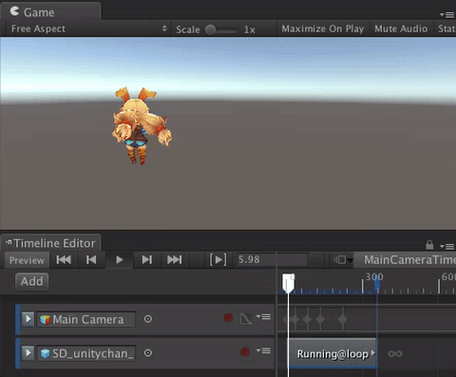Screen dimensions: 456x377
Task: Expand the SD_unitychan track
Action: (28, 352)
